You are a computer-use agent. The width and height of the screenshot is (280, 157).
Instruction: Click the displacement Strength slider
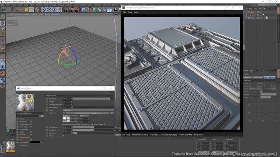(x=93, y=99)
